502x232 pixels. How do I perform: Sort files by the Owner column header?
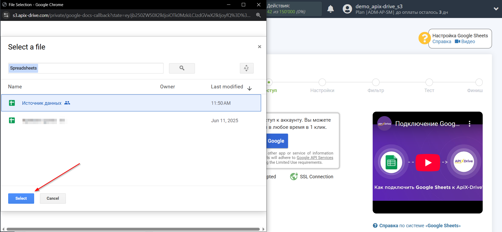pyautogui.click(x=167, y=87)
